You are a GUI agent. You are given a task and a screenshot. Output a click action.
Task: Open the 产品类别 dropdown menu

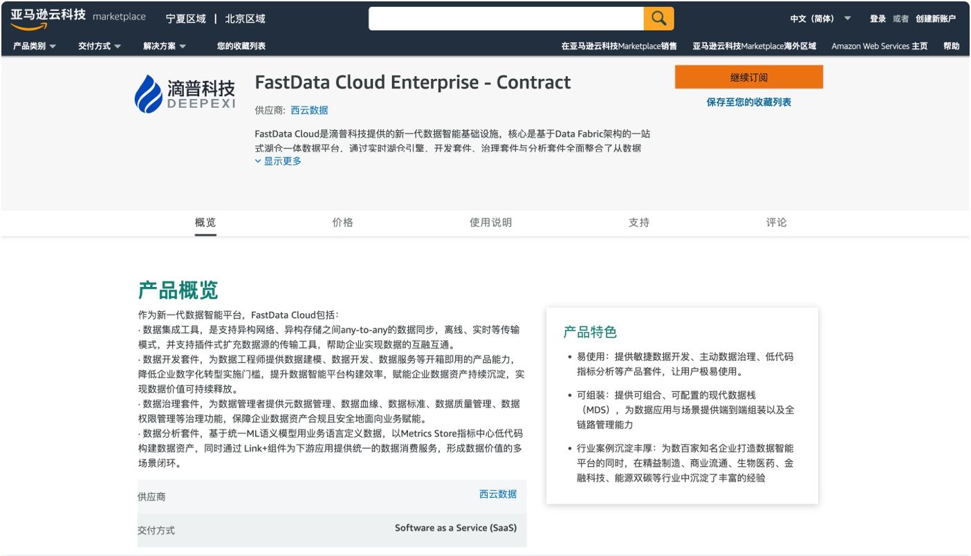(x=29, y=46)
